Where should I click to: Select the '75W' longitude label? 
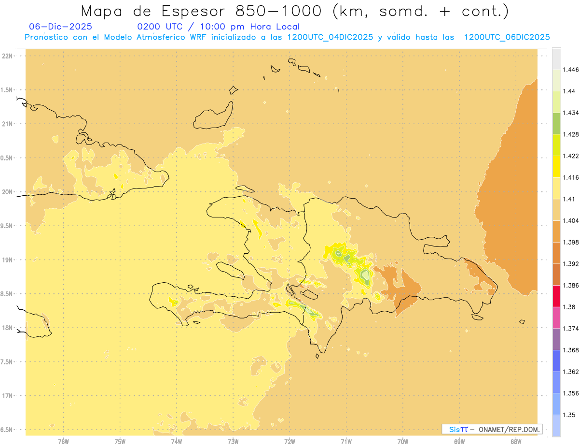point(120,441)
